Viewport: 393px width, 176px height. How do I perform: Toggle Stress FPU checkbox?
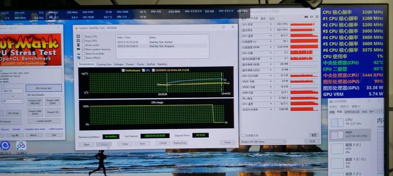(83, 40)
